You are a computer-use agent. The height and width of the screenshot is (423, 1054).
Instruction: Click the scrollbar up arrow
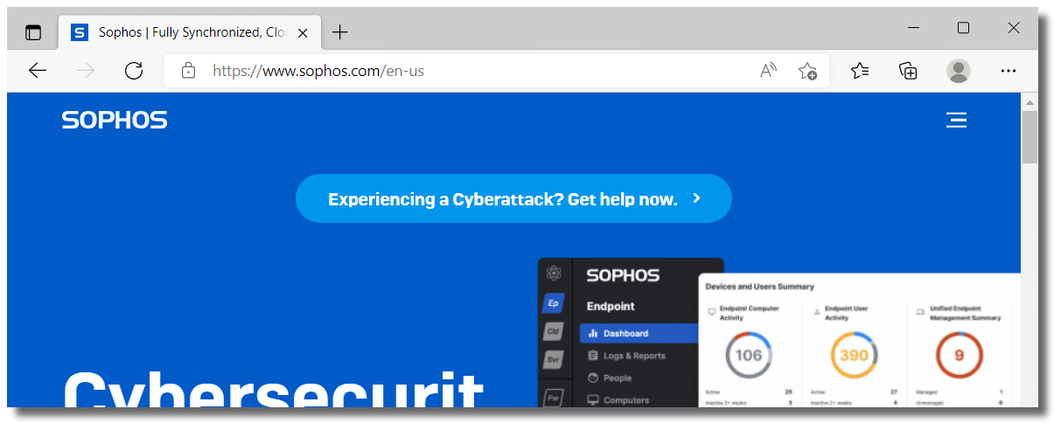click(x=1030, y=101)
